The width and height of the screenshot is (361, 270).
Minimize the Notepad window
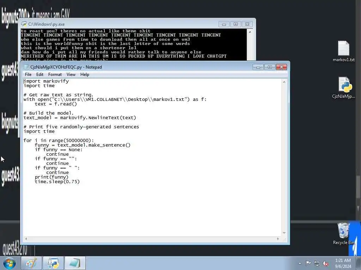[x=258, y=67]
